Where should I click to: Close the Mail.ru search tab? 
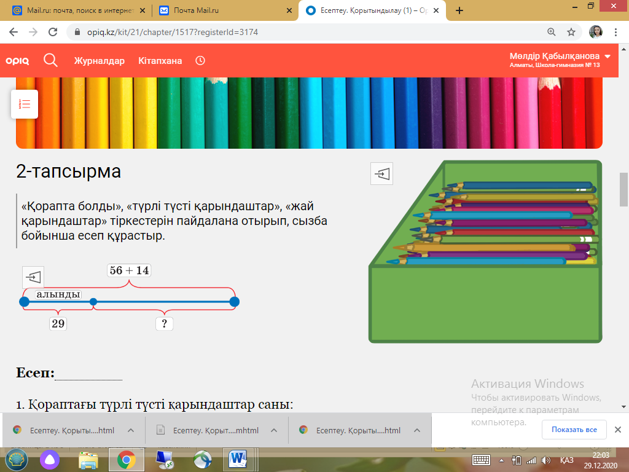pyautogui.click(x=143, y=11)
